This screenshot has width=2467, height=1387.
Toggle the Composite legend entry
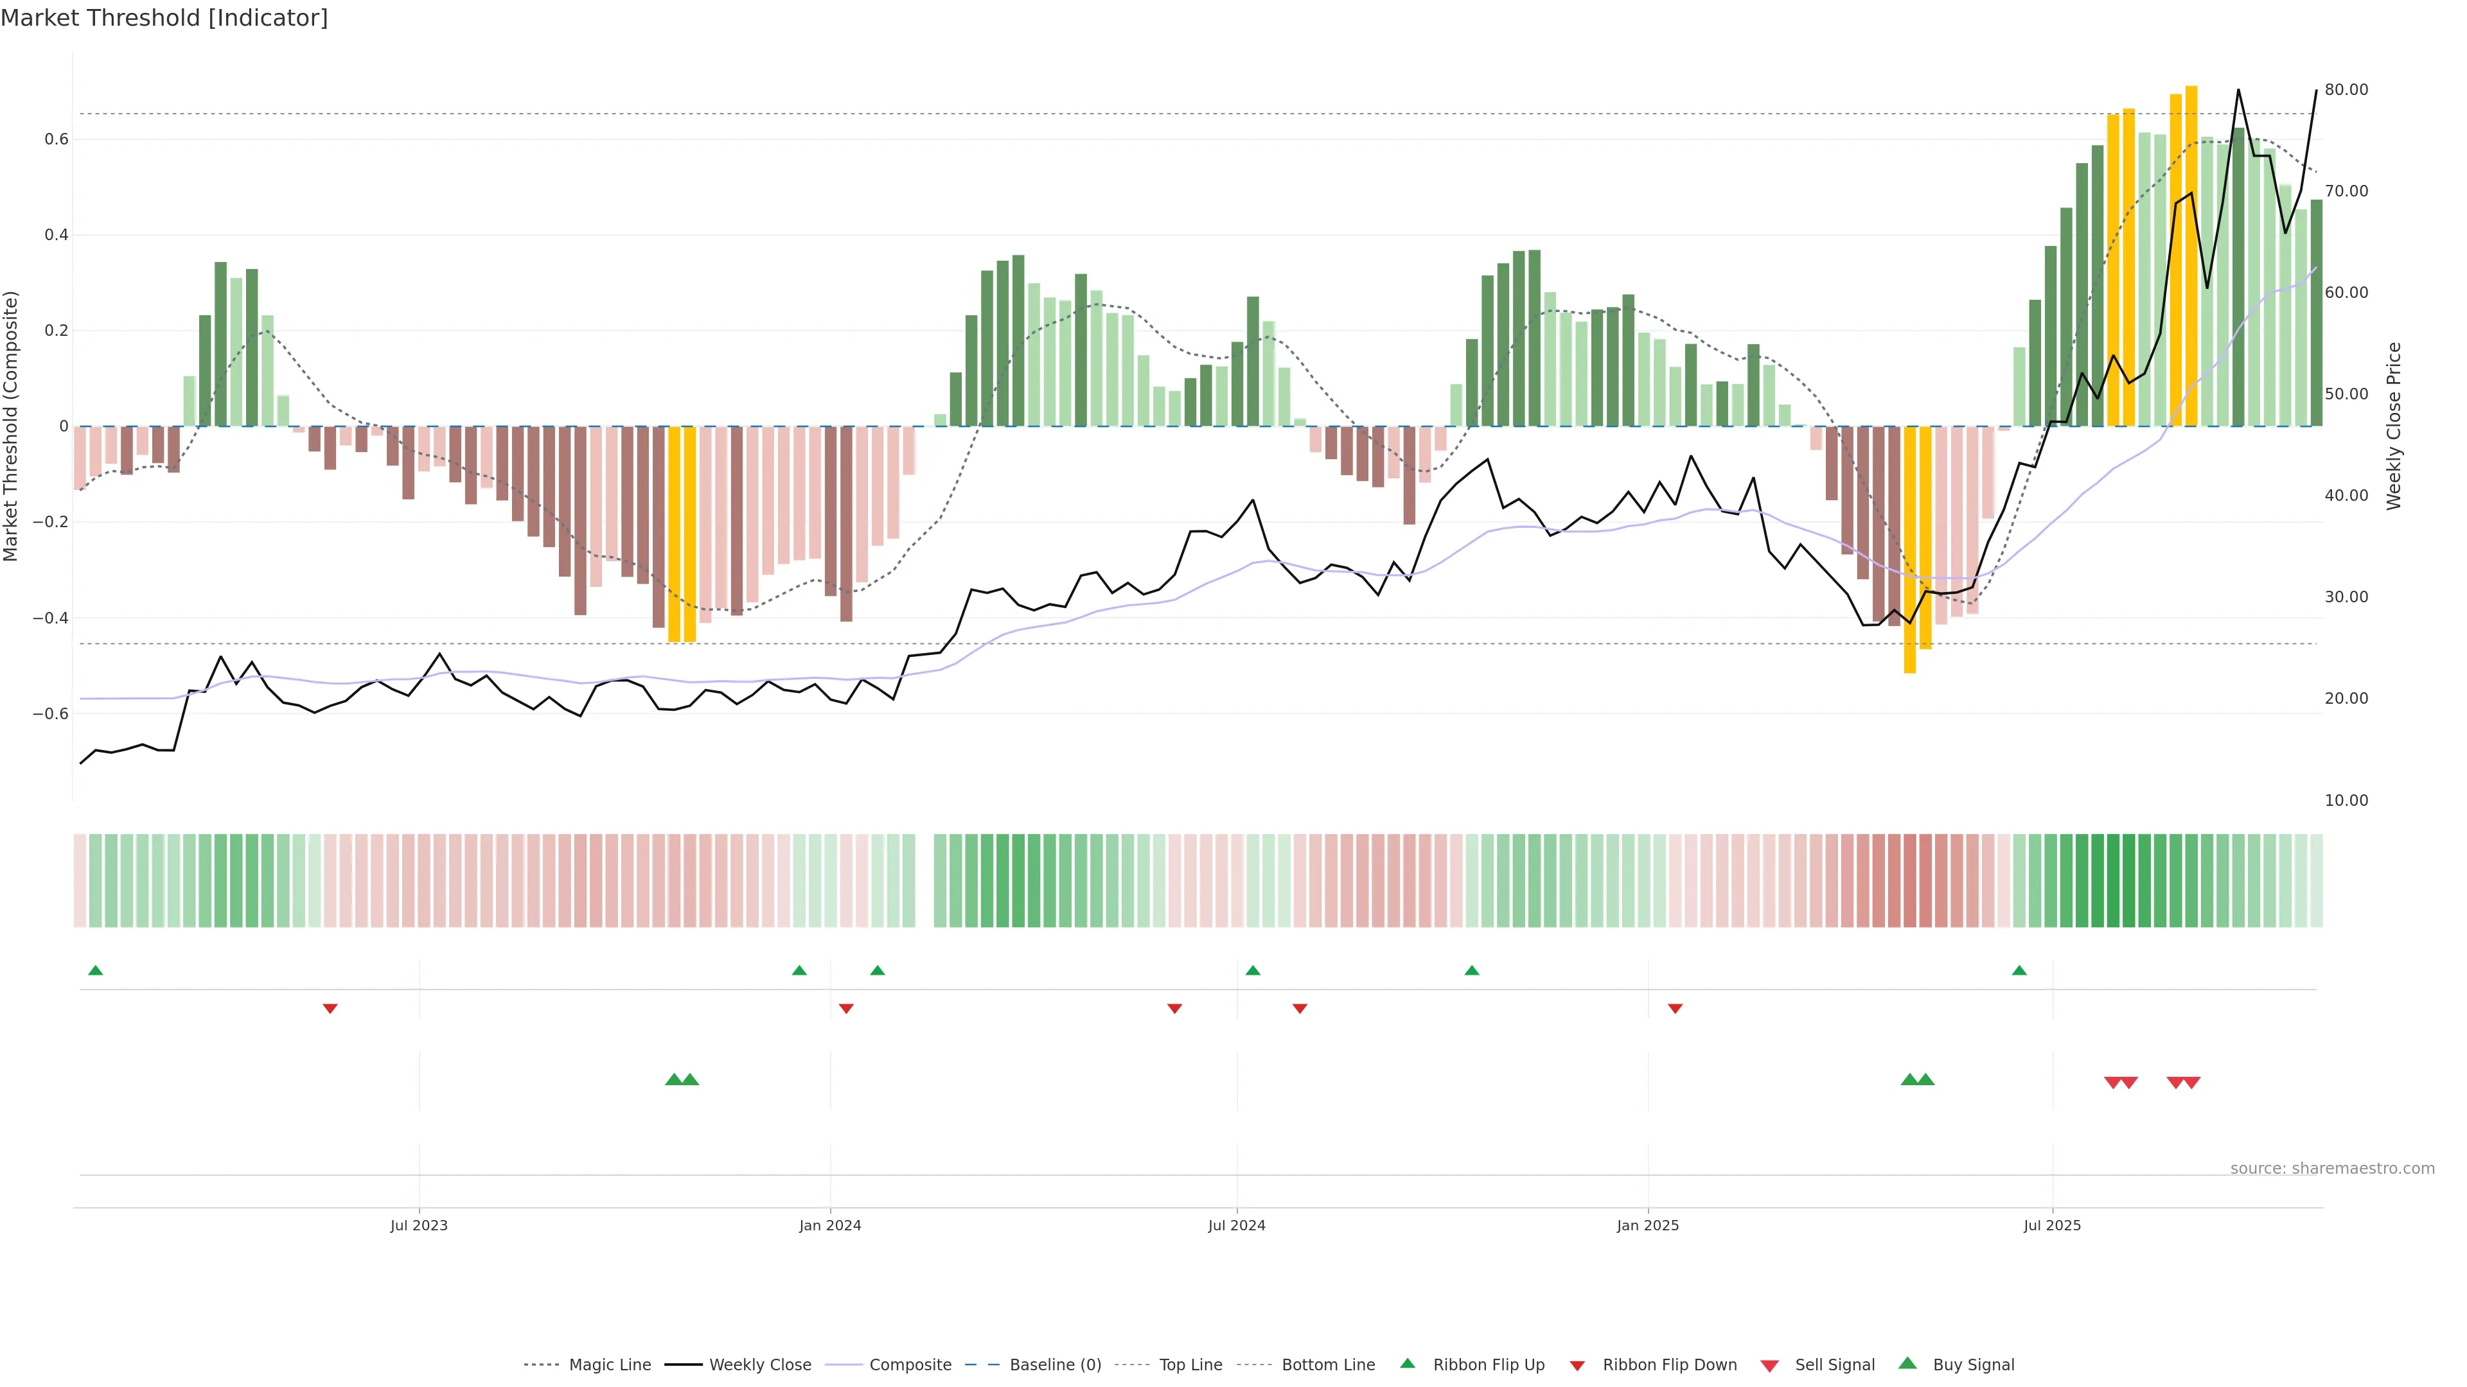pos(910,1365)
